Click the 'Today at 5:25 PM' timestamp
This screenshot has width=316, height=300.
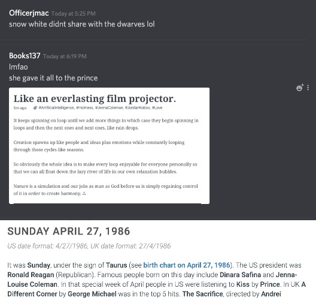pos(74,14)
